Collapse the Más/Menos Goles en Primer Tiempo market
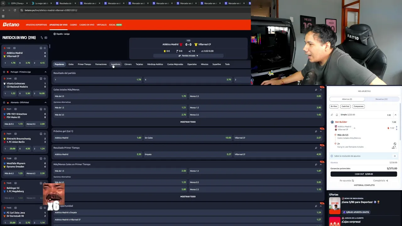Screen dimensions: 402x226 [321, 164]
